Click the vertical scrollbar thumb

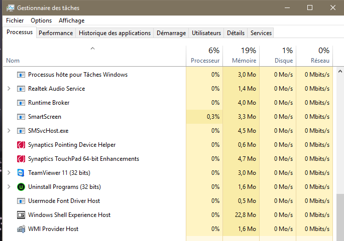coord(340,217)
